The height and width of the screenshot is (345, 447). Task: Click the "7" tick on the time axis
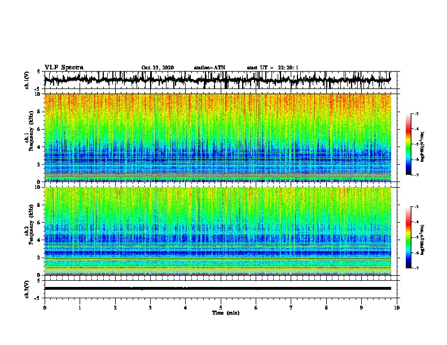291,308
